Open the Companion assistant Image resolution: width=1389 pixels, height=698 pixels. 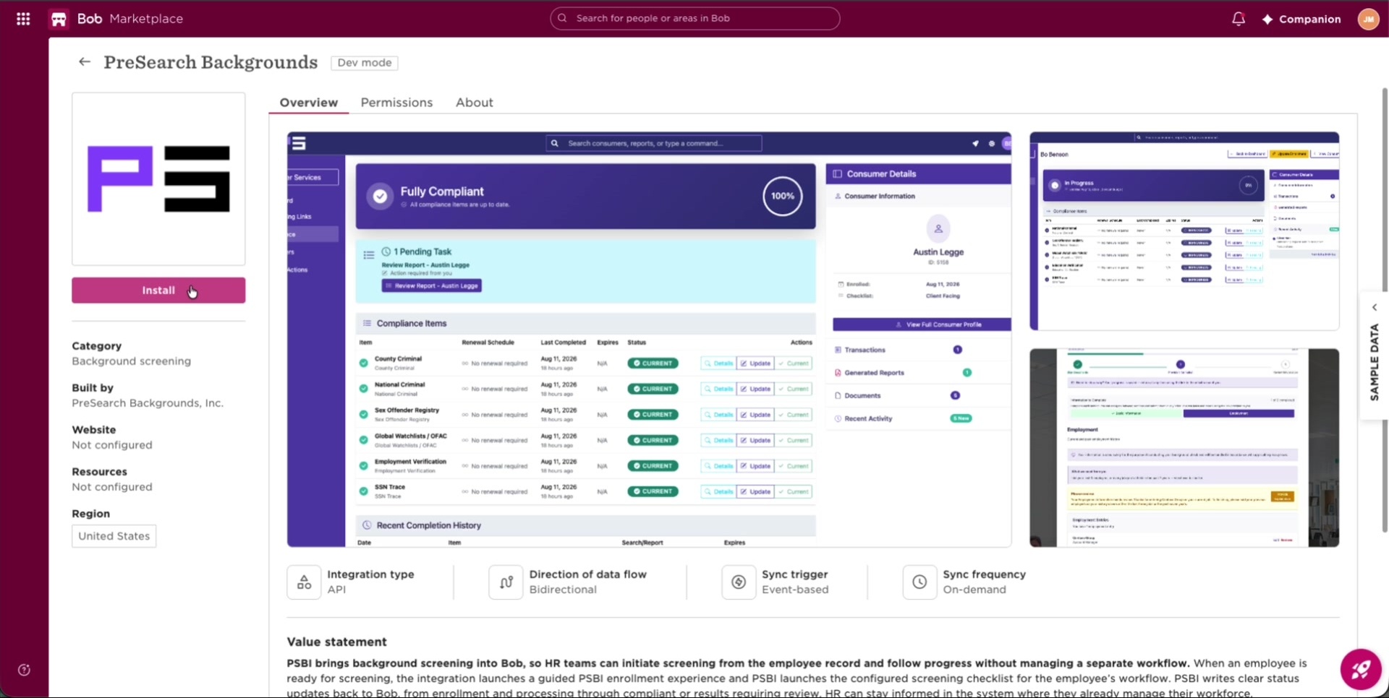pyautogui.click(x=1301, y=19)
